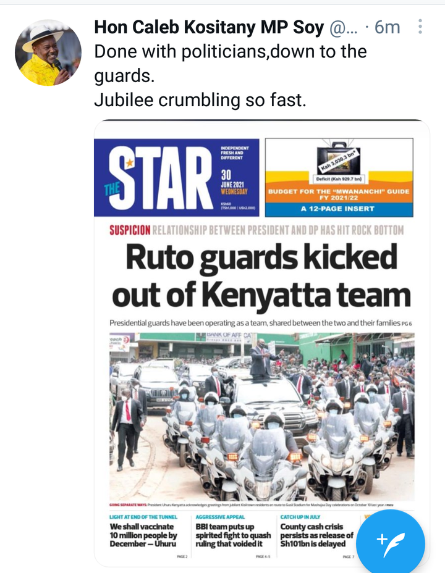Viewport: 445px width, 573px height.
Task: Click the truncated @ handle beside the name
Action: (344, 28)
